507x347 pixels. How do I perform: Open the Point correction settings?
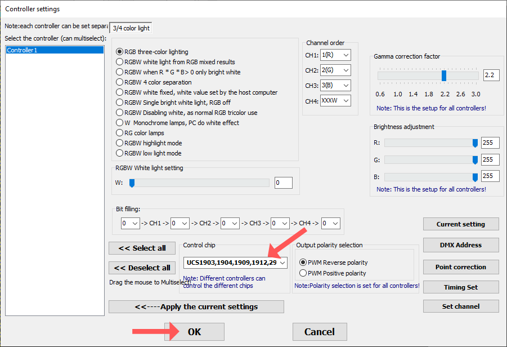[x=461, y=266]
